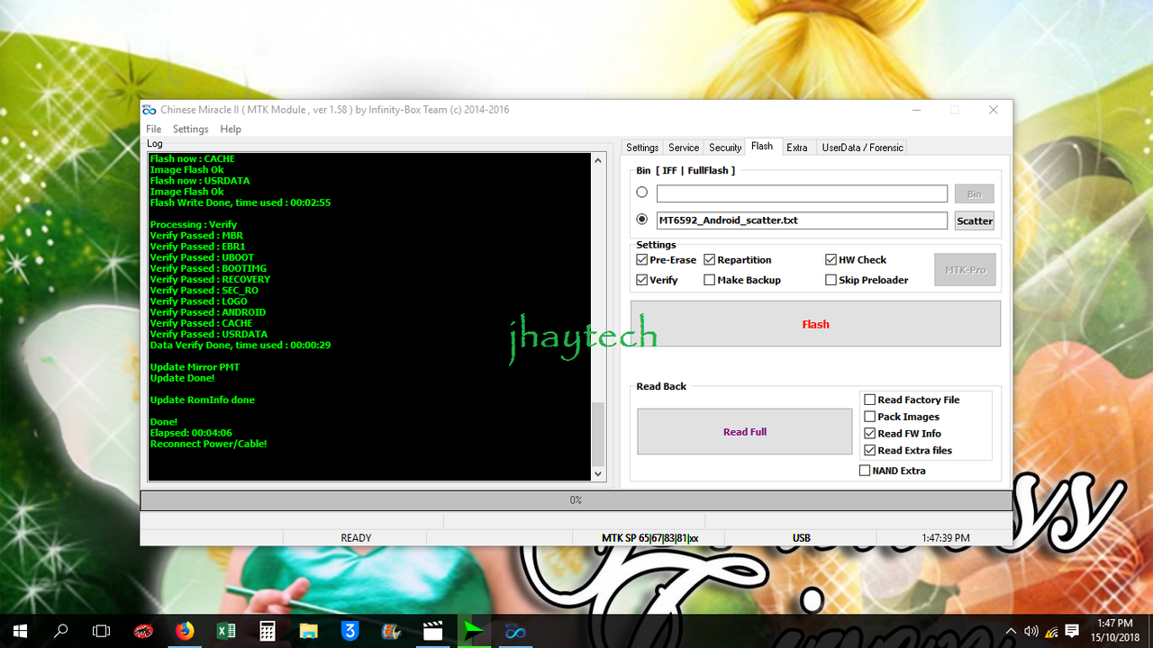The width and height of the screenshot is (1153, 648).
Task: Launch Firefox from the taskbar
Action: pos(185,631)
